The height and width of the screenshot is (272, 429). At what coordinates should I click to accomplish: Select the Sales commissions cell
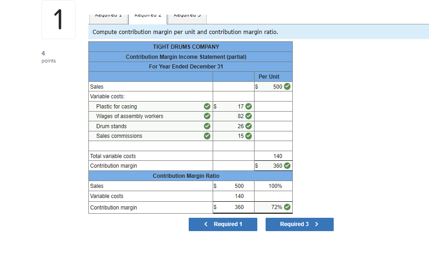[151, 136]
